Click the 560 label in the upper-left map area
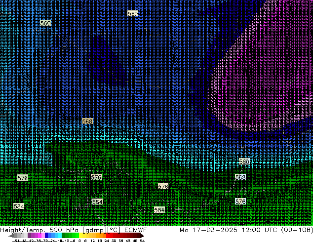The height and width of the screenshot is (242, 313). point(45,23)
